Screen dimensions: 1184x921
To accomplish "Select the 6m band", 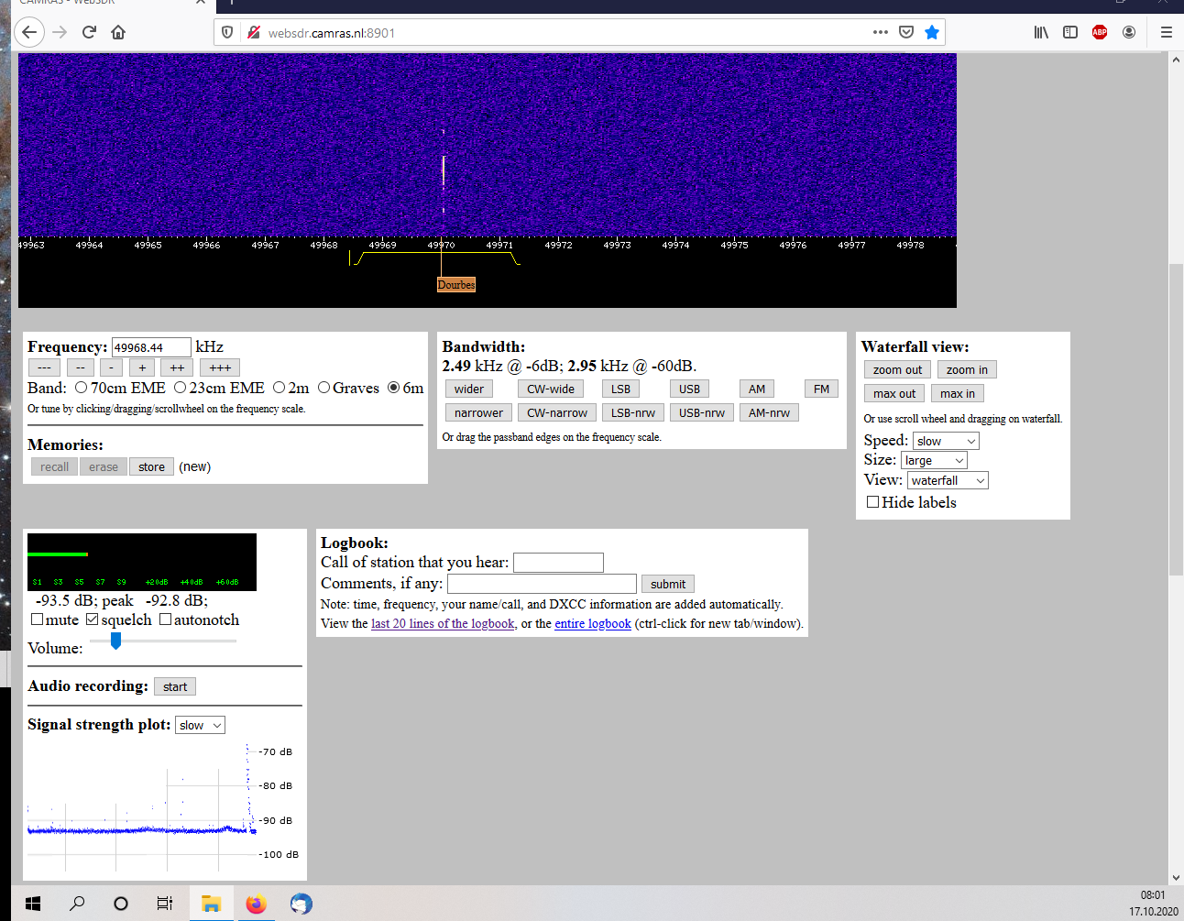I will click(394, 388).
